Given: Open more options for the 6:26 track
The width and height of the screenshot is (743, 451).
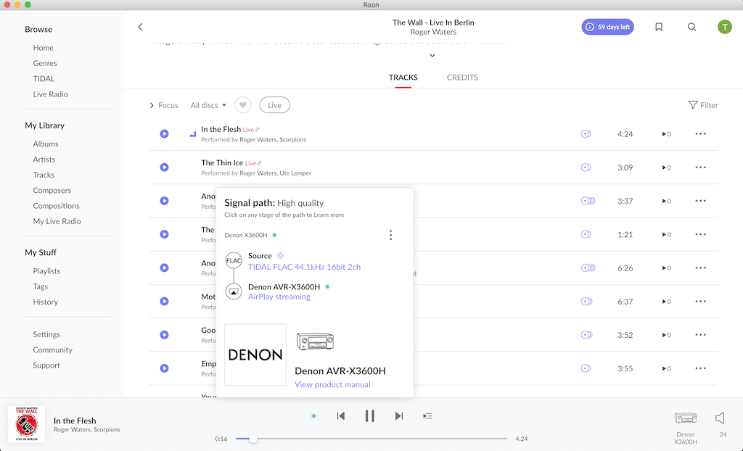Looking at the screenshot, I should tap(700, 268).
